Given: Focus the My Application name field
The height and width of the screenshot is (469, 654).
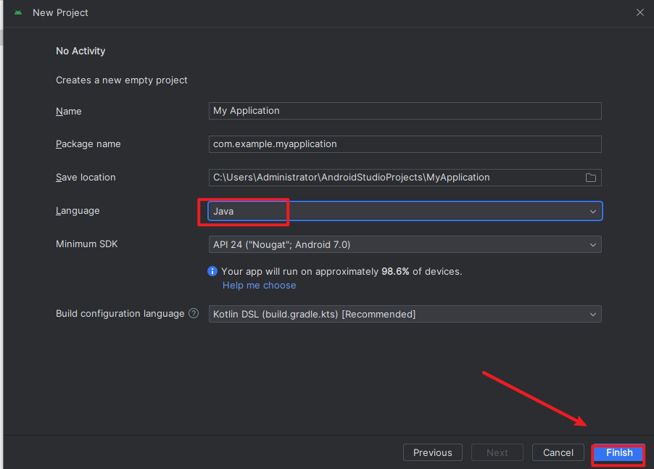Looking at the screenshot, I should coord(405,111).
